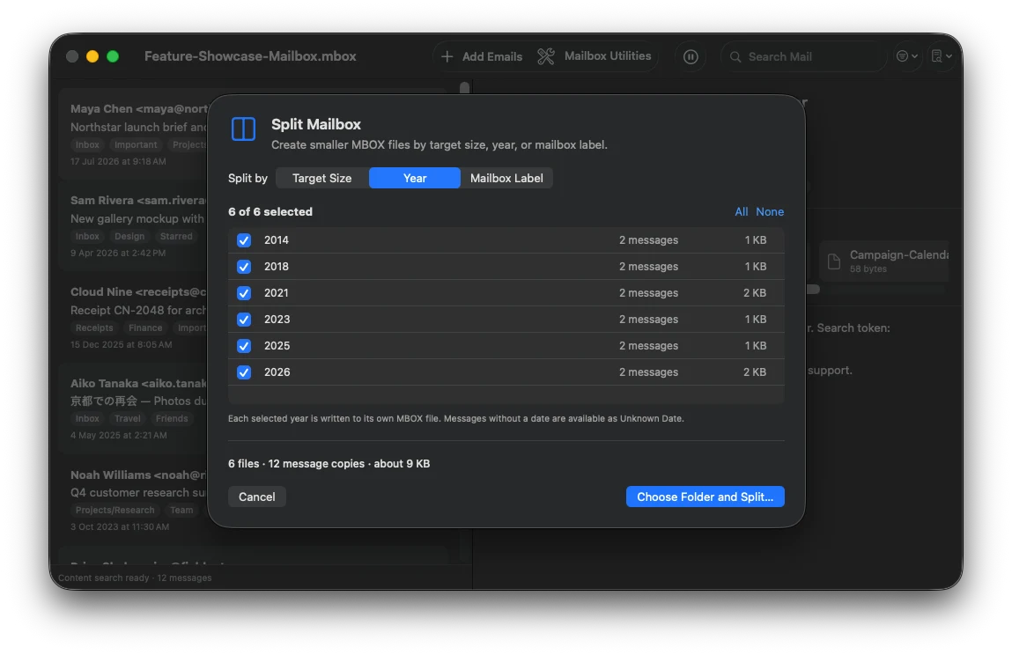1012x655 pixels.
Task: Click the '6 files · 12 message copies' summary
Action: 329,464
